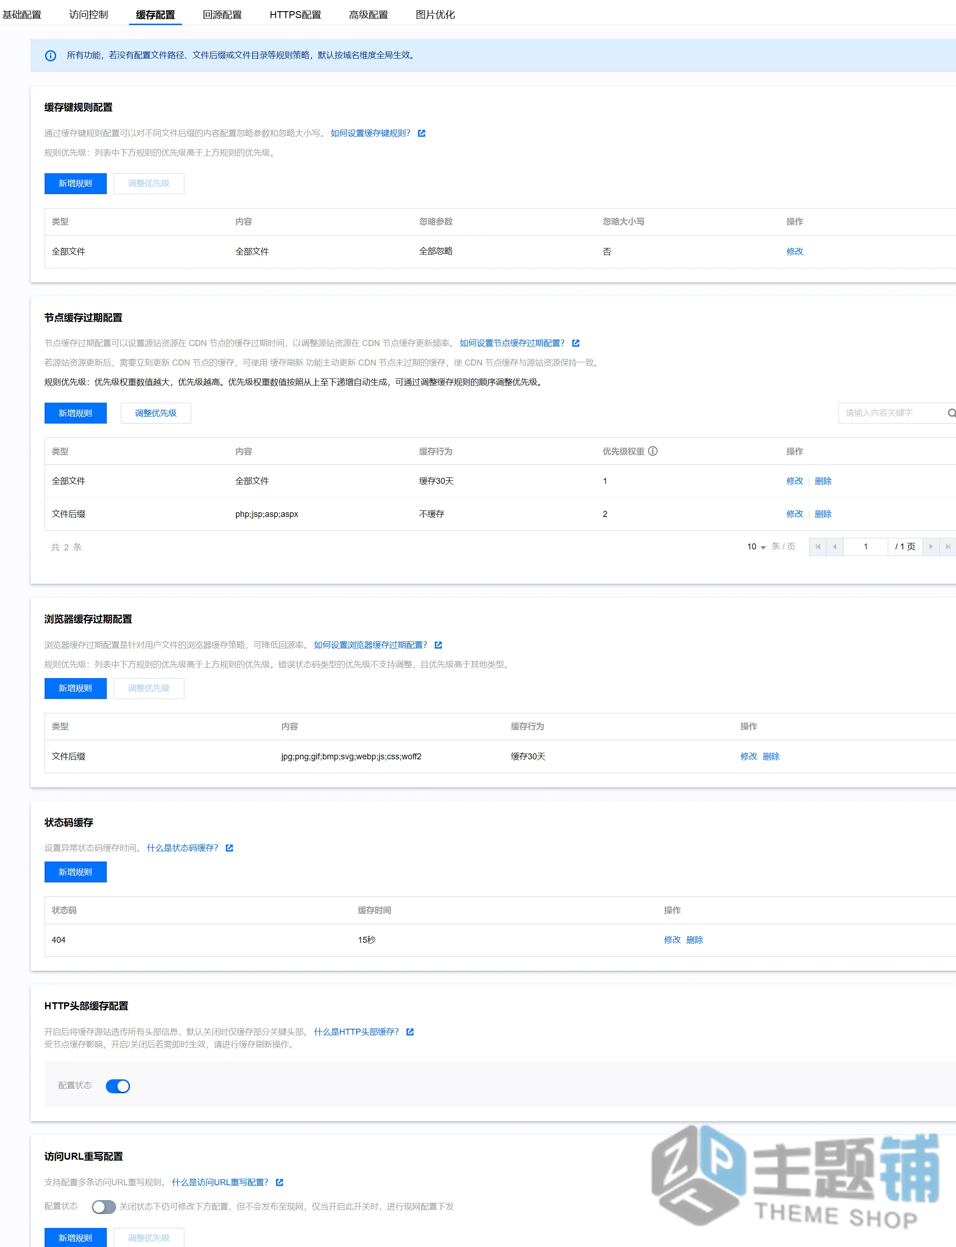Click 调整优先级 in 缓存键规则配置 section
The height and width of the screenshot is (1247, 956).
click(x=149, y=183)
